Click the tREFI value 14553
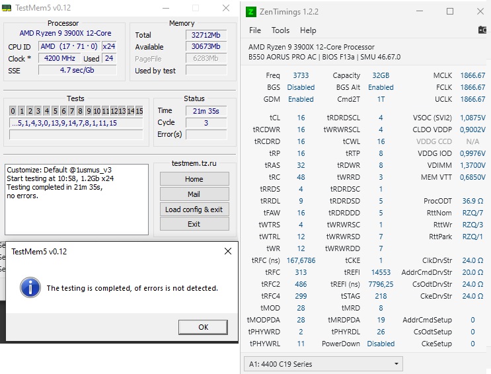This screenshot has height=374, width=491. pos(381,272)
